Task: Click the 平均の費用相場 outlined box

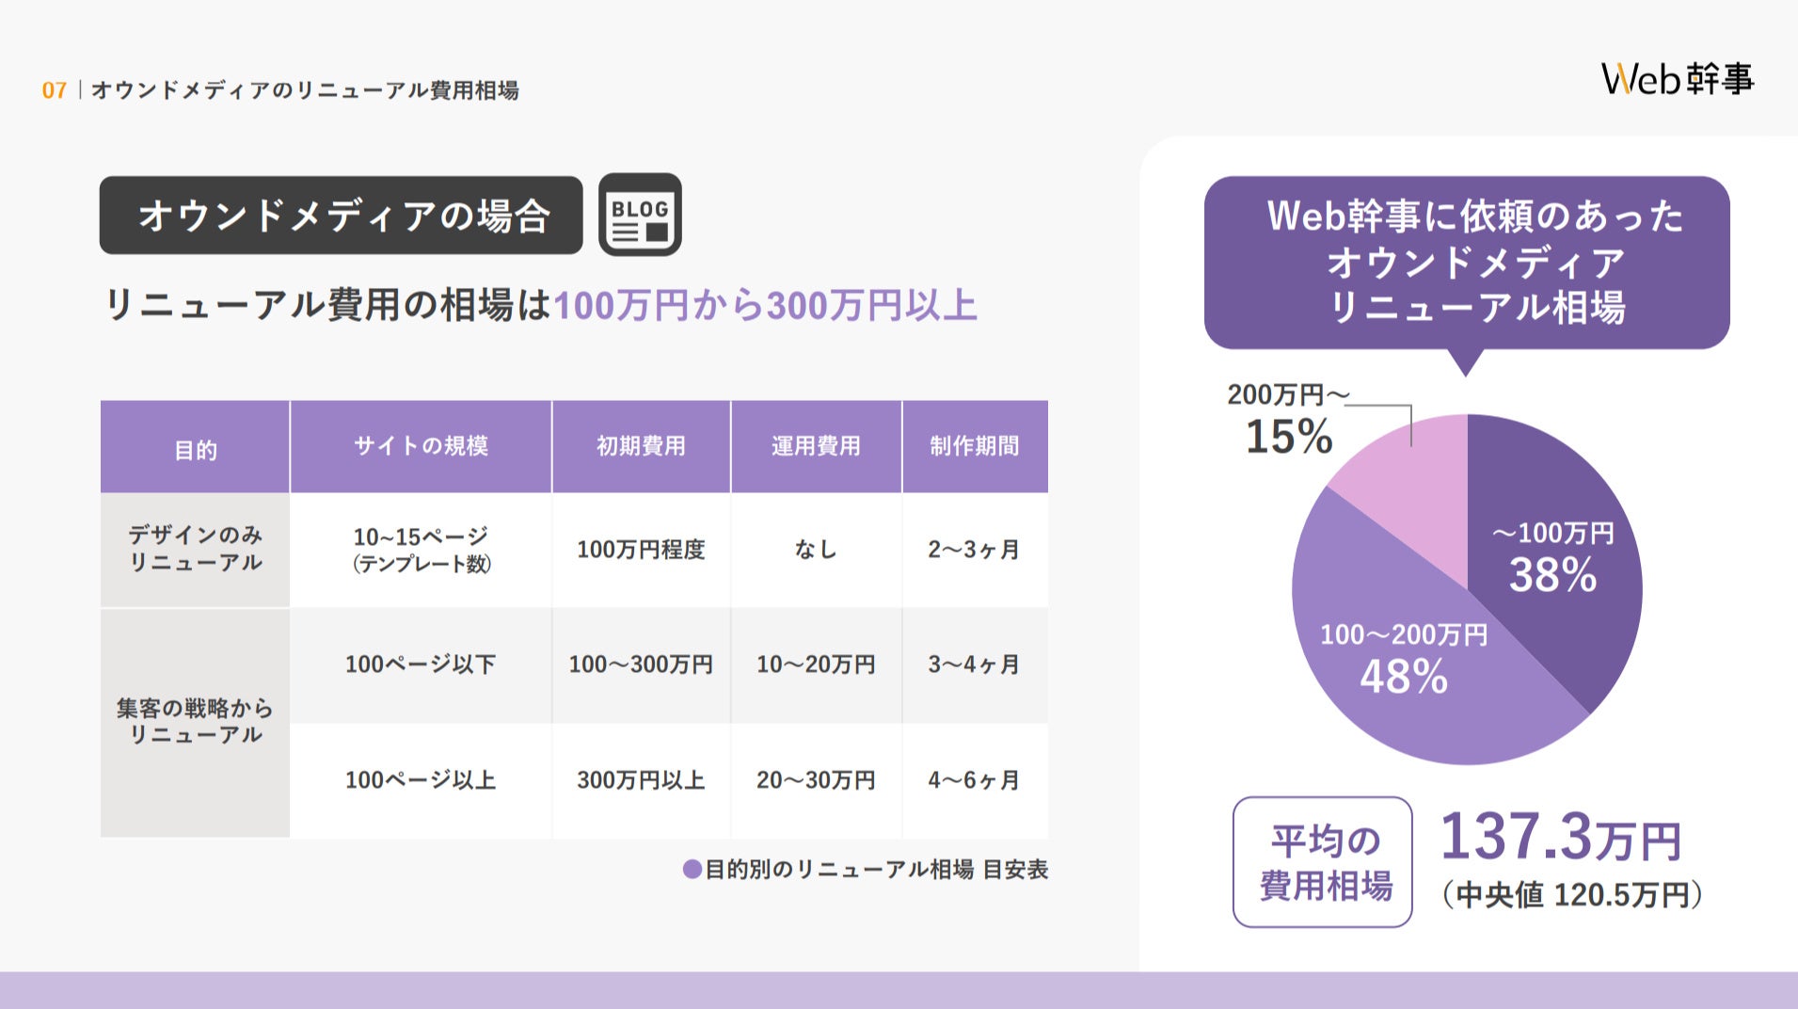Action: pos(1323,862)
